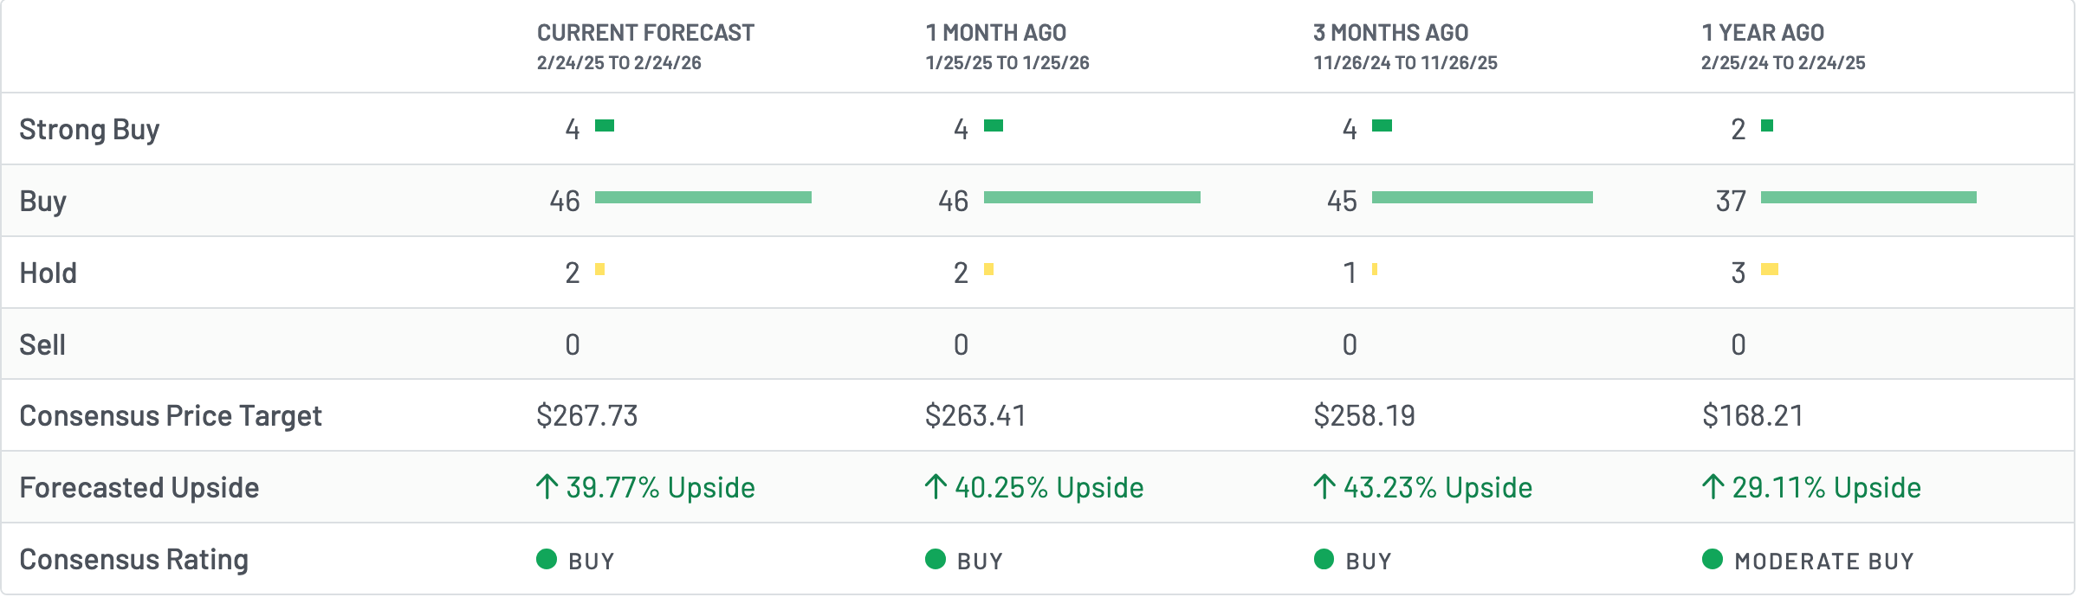The width and height of the screenshot is (2085, 597).
Task: Click the up arrow beside 40.25% Upside
Action: [936, 487]
